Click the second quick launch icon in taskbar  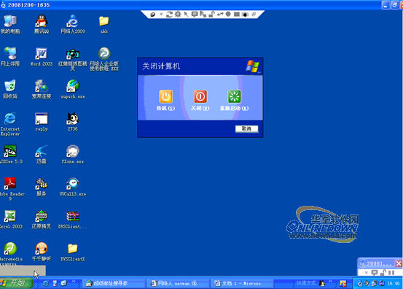[55, 283]
